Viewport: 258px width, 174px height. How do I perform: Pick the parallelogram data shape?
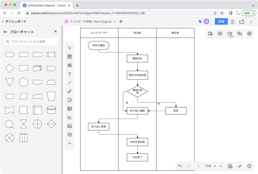(x=24, y=96)
